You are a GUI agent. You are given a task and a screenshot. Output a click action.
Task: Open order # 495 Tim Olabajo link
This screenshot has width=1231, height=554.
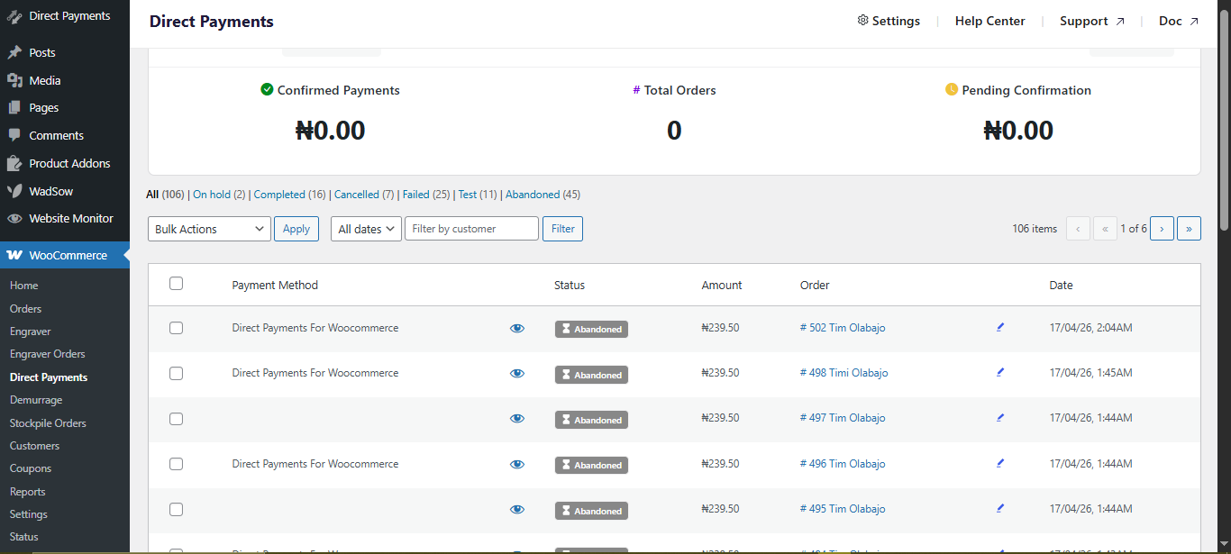[843, 509]
